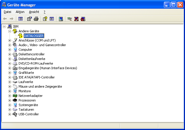Click the DVD/CD-ROM-Laufwerke disc icon
Screen dimensions: 185x130
click(x=15, y=63)
